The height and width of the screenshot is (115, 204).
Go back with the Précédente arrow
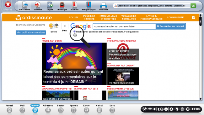click(24, 6)
